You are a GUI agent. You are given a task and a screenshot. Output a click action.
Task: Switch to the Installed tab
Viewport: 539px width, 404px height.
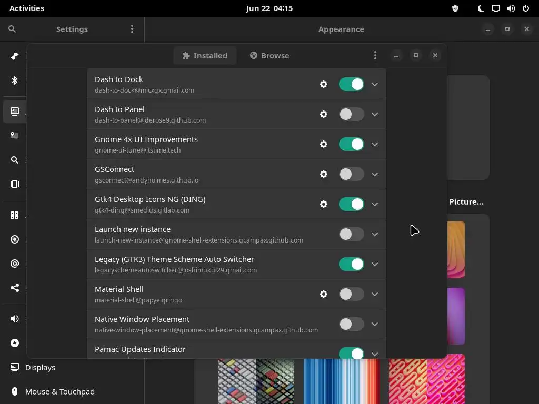(x=205, y=56)
